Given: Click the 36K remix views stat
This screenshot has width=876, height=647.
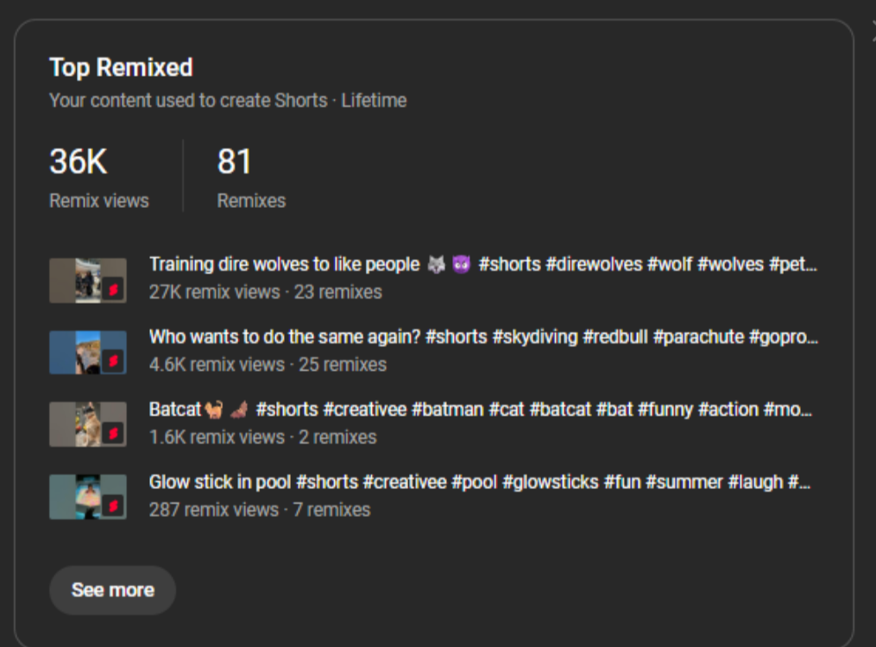Looking at the screenshot, I should (x=99, y=178).
